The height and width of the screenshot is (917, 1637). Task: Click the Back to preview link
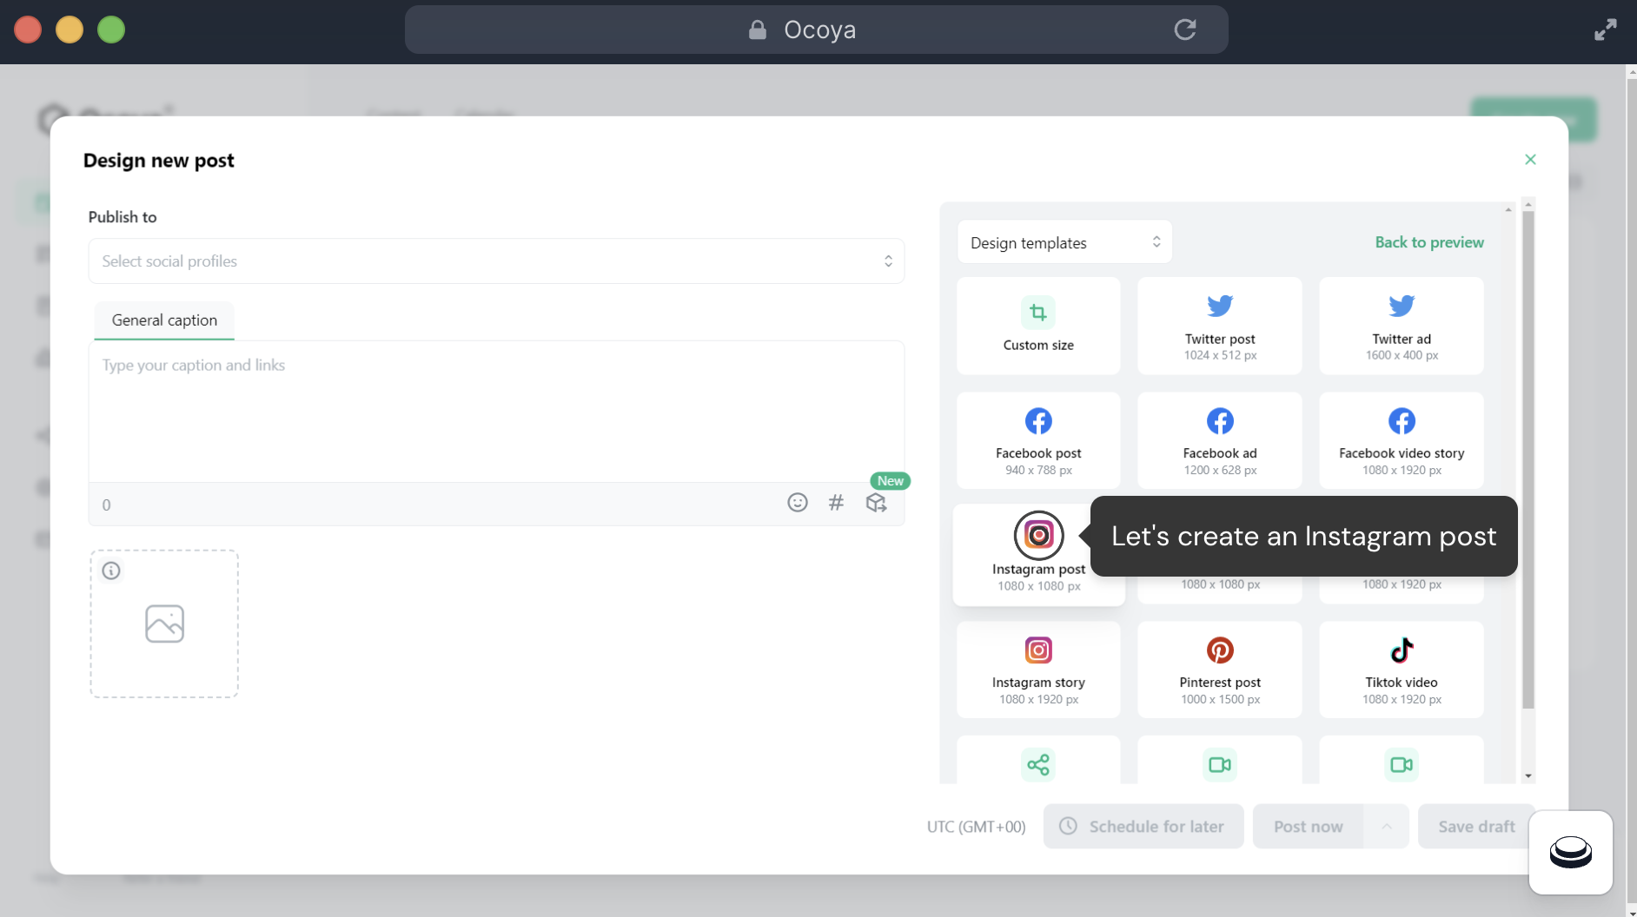point(1428,242)
